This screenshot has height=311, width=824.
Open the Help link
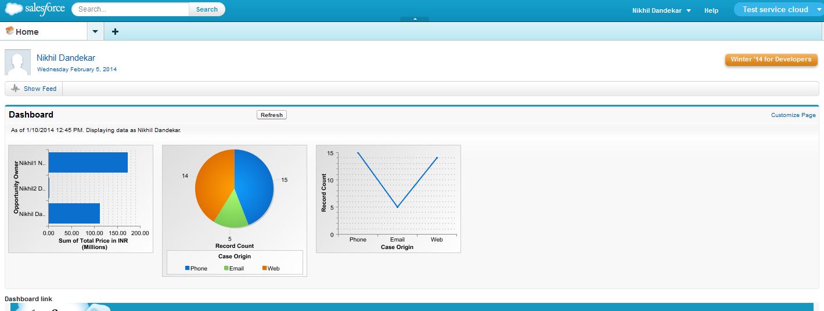pos(711,10)
